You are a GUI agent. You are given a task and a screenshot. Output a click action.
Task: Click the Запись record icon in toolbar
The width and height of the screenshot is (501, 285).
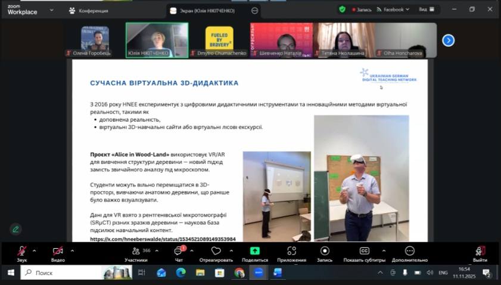[325, 251]
